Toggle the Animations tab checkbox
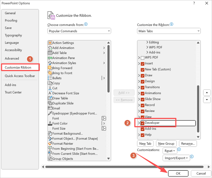 tap(143, 94)
